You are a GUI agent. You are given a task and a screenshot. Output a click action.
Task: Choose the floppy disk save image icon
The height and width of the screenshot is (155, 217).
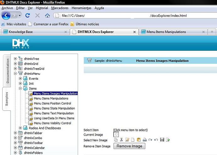tap(162, 140)
